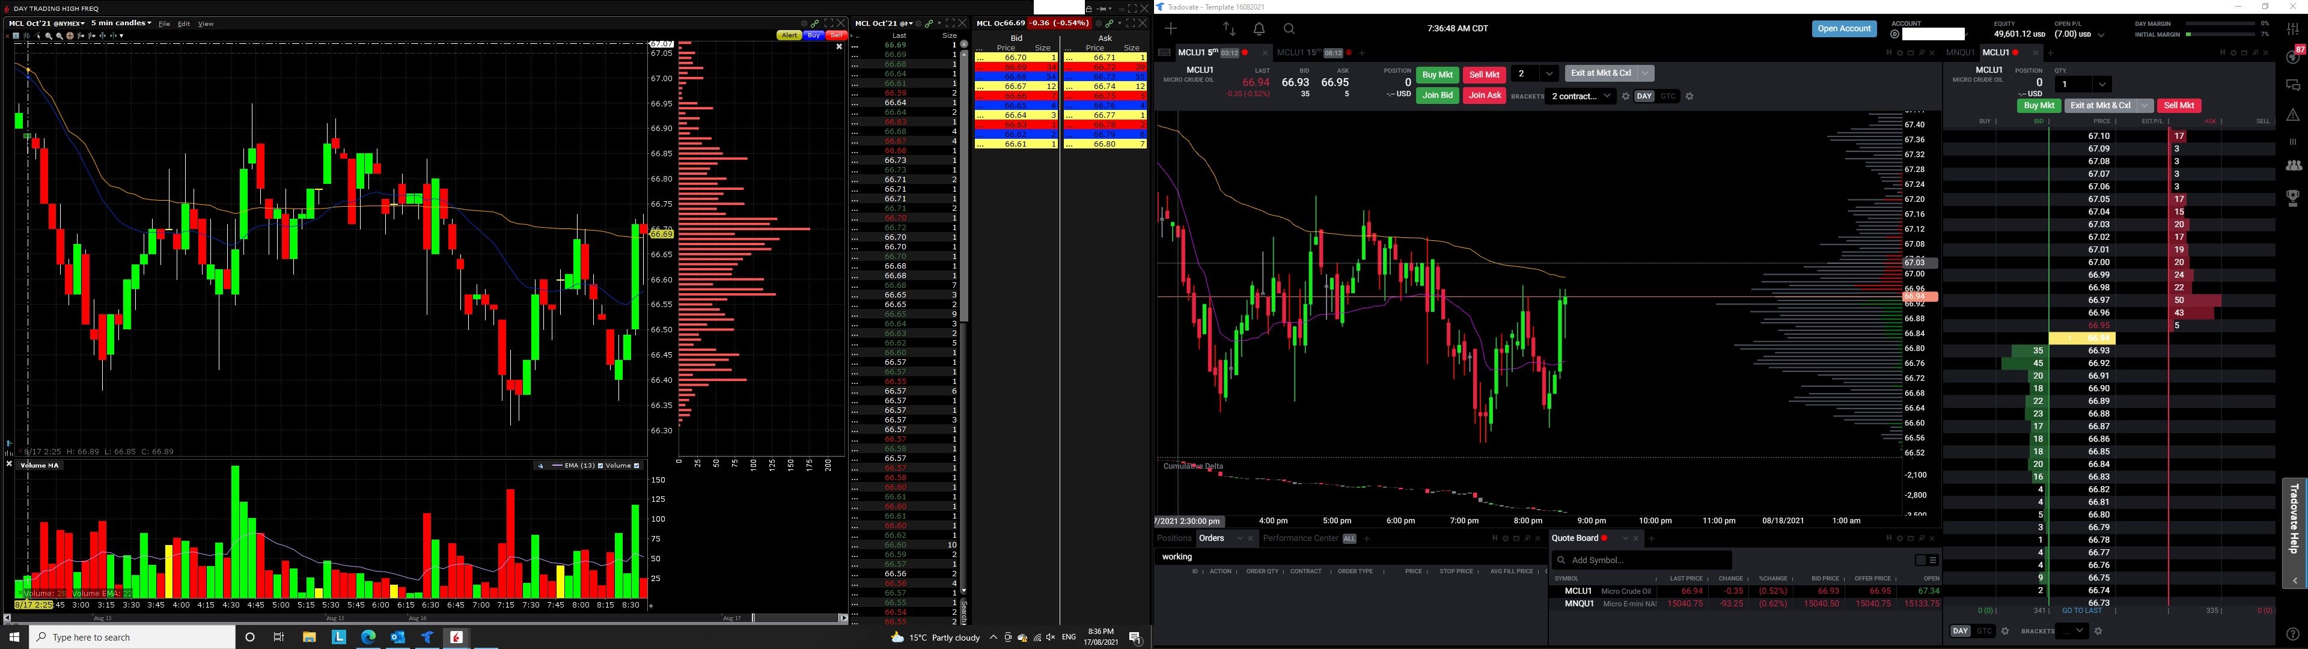Open the mixer settings icon in Tradovate sidebar

2293,29
